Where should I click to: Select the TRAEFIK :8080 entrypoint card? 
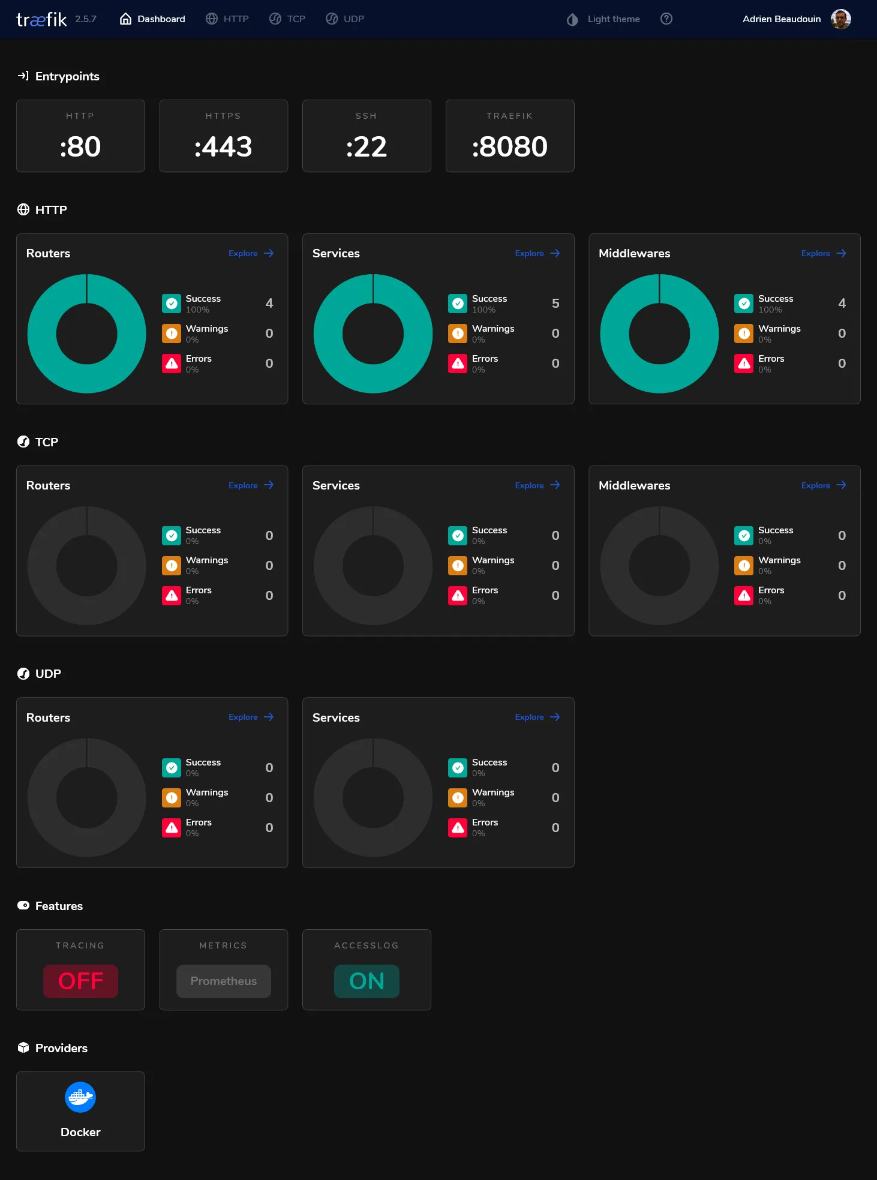[x=510, y=136]
